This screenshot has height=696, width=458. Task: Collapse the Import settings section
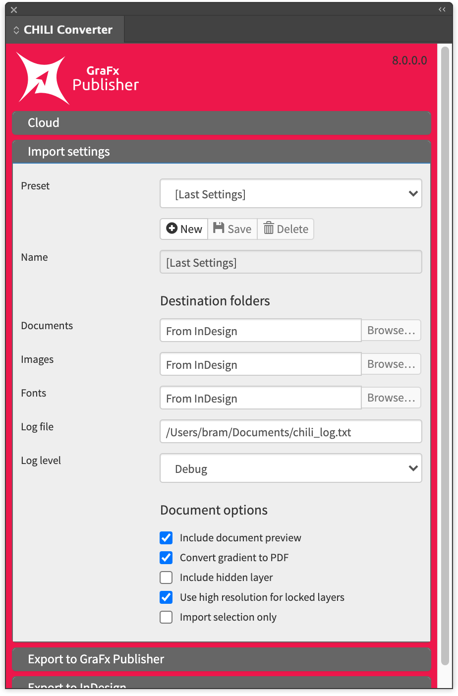[x=222, y=152]
